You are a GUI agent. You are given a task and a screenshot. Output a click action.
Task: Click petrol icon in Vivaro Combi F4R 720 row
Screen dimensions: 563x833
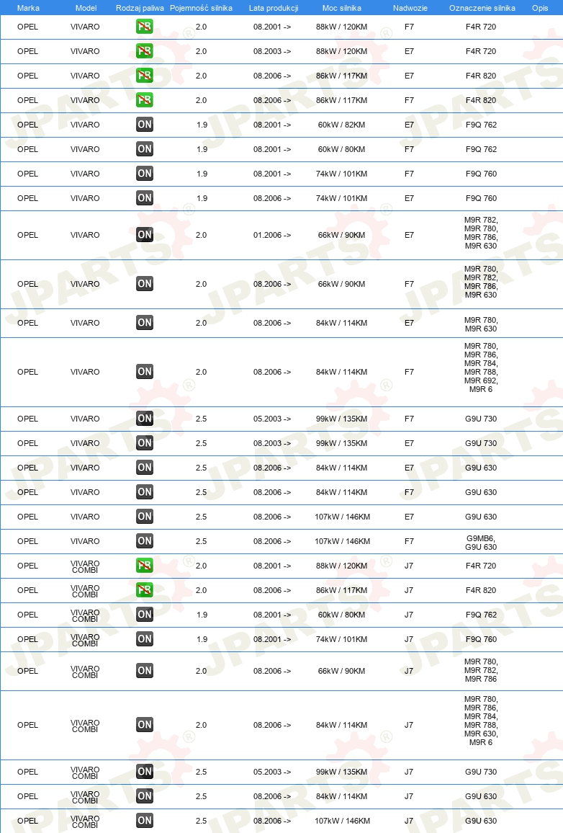tap(144, 566)
